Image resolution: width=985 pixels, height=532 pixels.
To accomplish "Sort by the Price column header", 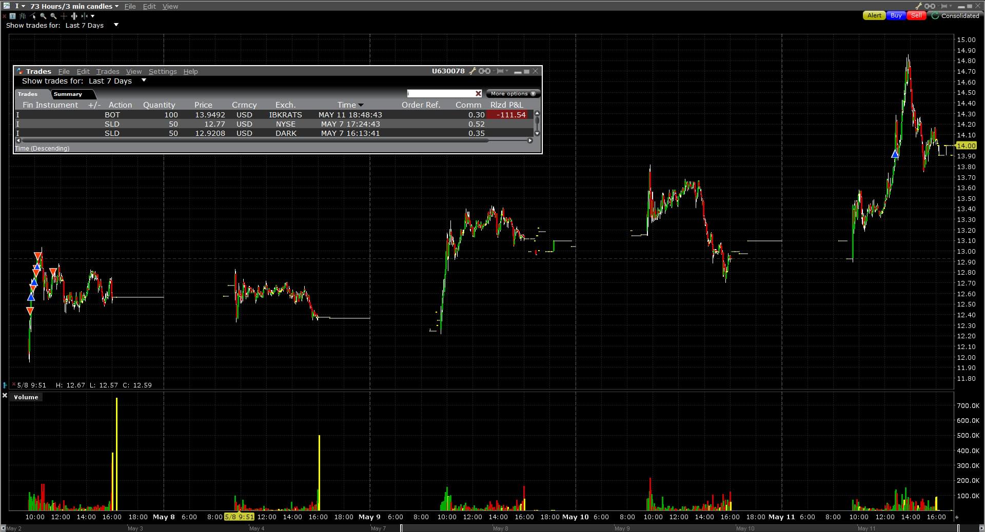I will [203, 105].
